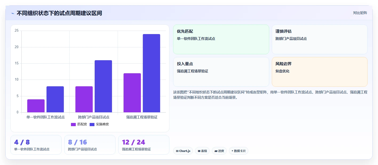The width and height of the screenshot is (378, 165).
Task: Click the y-axis value 15
Action: point(17,63)
